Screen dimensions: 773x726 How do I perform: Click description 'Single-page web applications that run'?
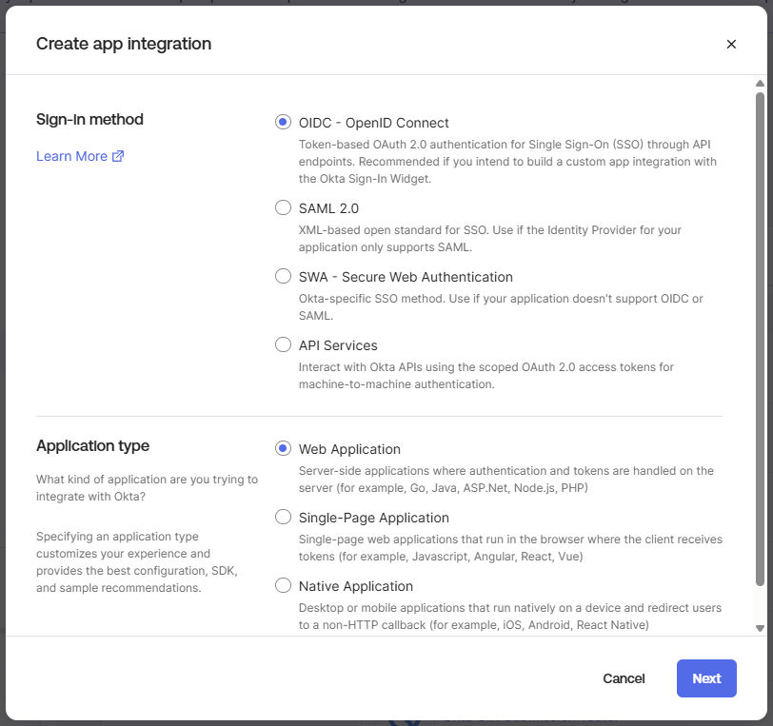(510, 547)
